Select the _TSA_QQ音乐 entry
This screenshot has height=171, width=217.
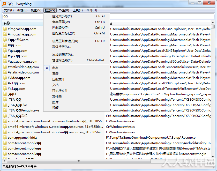18,116
